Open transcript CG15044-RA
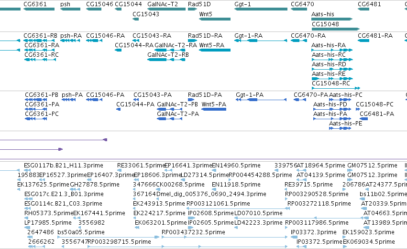 (134, 45)
